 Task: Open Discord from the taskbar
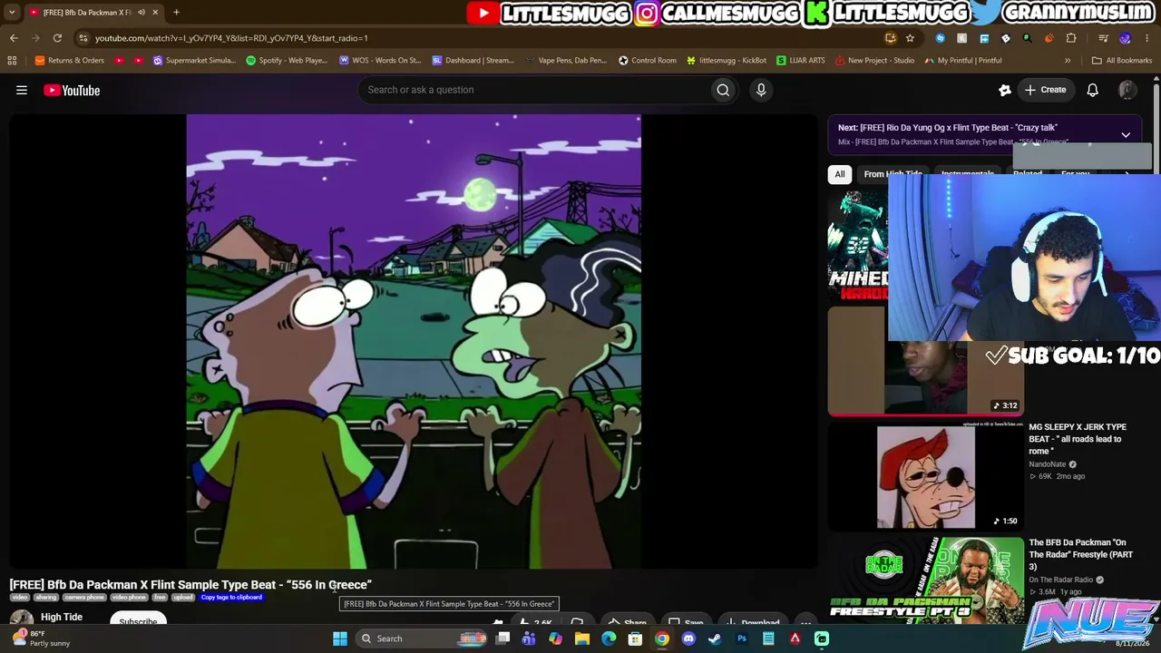pos(688,638)
